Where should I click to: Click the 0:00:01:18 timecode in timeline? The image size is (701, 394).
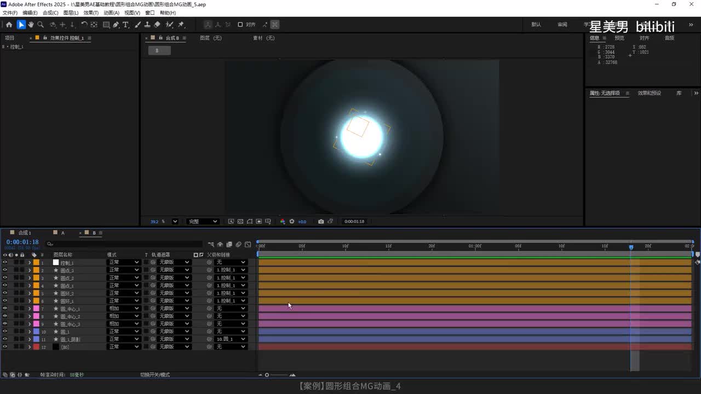22,242
